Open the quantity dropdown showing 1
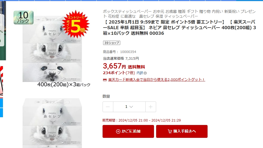263x148 pixels. click(129, 107)
